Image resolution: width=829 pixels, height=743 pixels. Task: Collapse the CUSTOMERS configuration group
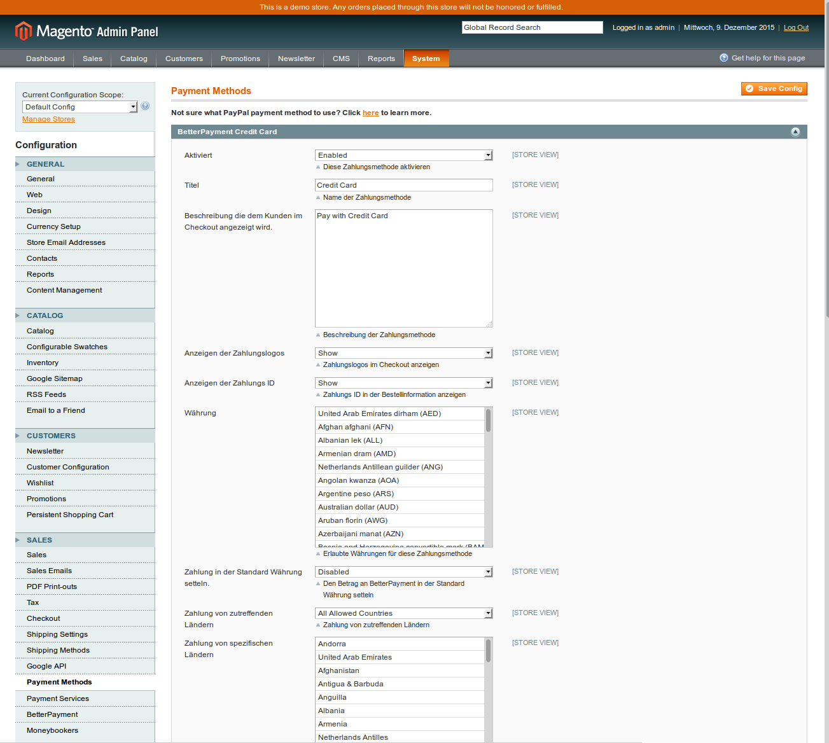click(x=85, y=436)
